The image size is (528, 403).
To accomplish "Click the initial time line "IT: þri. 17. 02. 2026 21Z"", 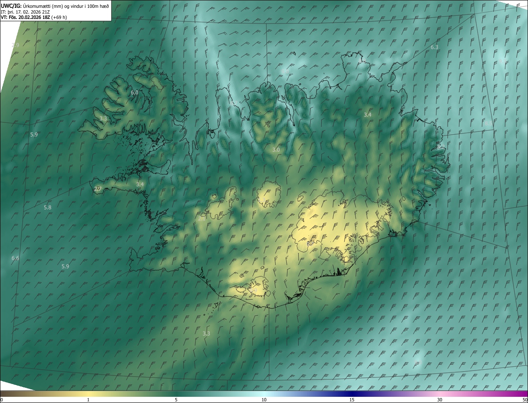I will coord(26,12).
